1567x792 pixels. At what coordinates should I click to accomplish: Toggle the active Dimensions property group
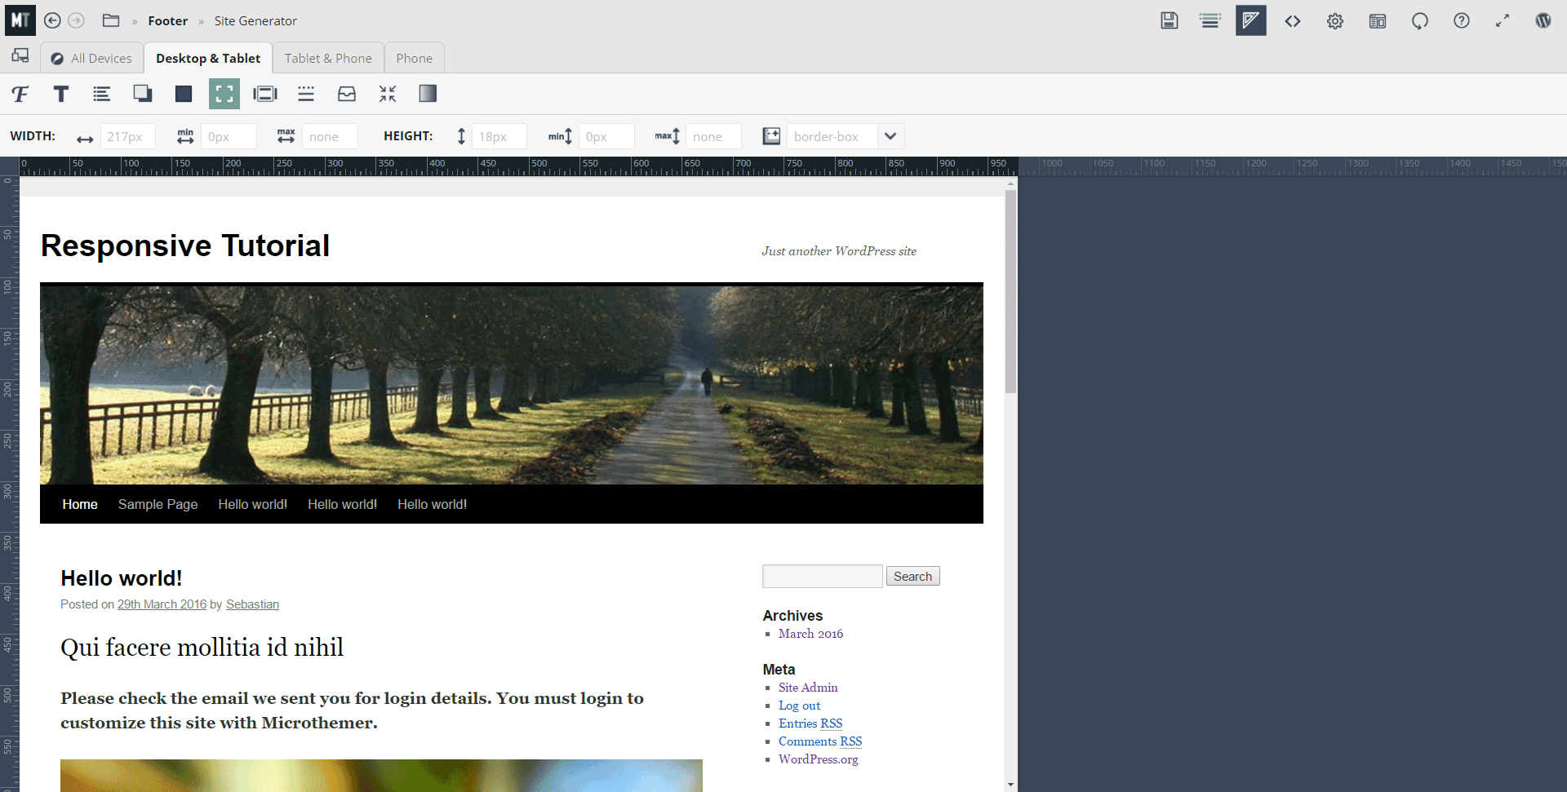tap(224, 94)
